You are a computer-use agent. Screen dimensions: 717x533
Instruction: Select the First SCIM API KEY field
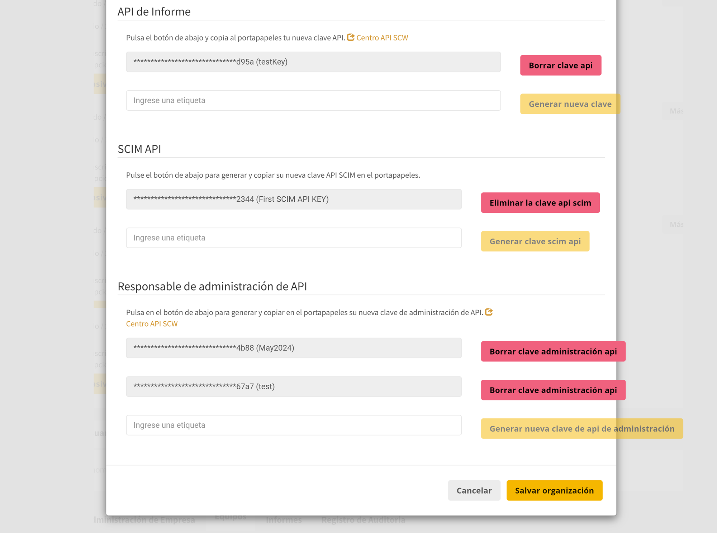click(x=294, y=199)
